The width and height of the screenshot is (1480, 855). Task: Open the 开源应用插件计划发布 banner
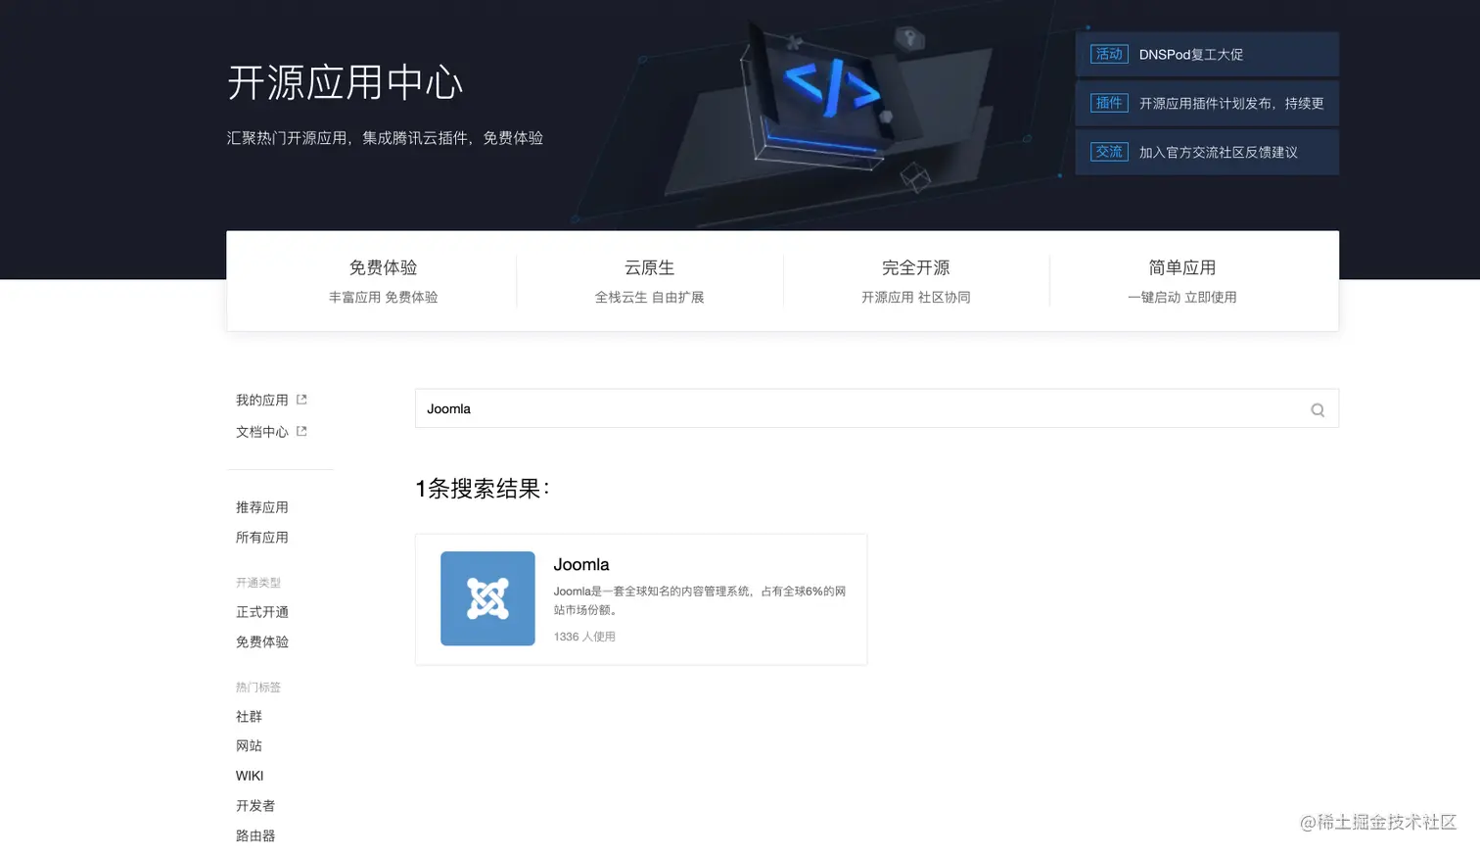pyautogui.click(x=1207, y=103)
